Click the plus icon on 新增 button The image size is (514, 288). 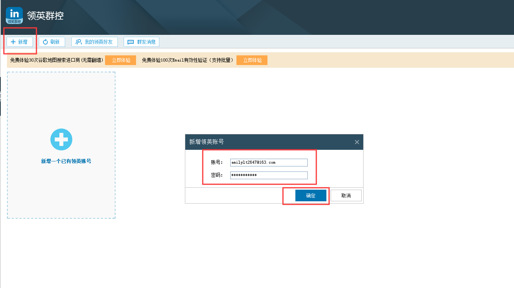[x=13, y=42]
